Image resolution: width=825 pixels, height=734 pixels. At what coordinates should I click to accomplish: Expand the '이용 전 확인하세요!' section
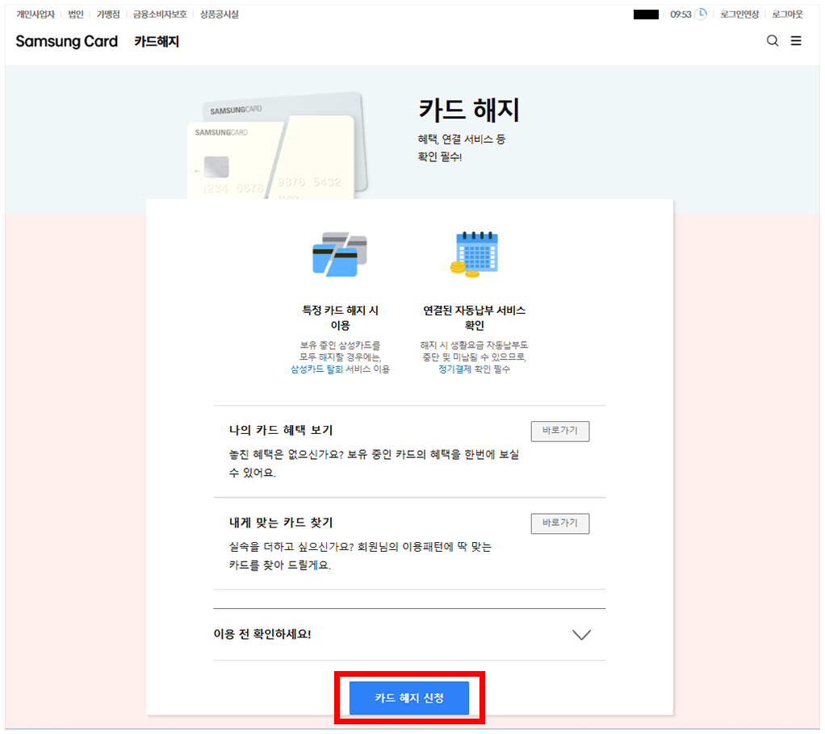[262, 634]
